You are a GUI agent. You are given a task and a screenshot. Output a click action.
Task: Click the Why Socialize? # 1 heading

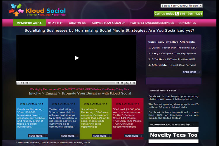point(31,104)
